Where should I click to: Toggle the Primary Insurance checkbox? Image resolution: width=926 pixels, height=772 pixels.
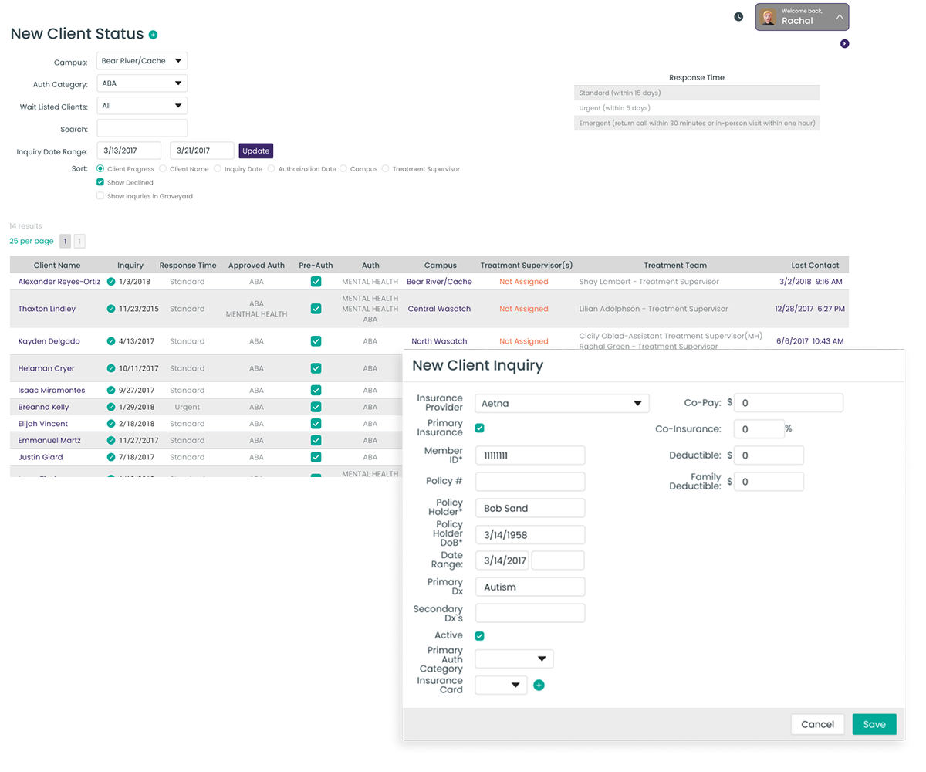[x=480, y=428]
